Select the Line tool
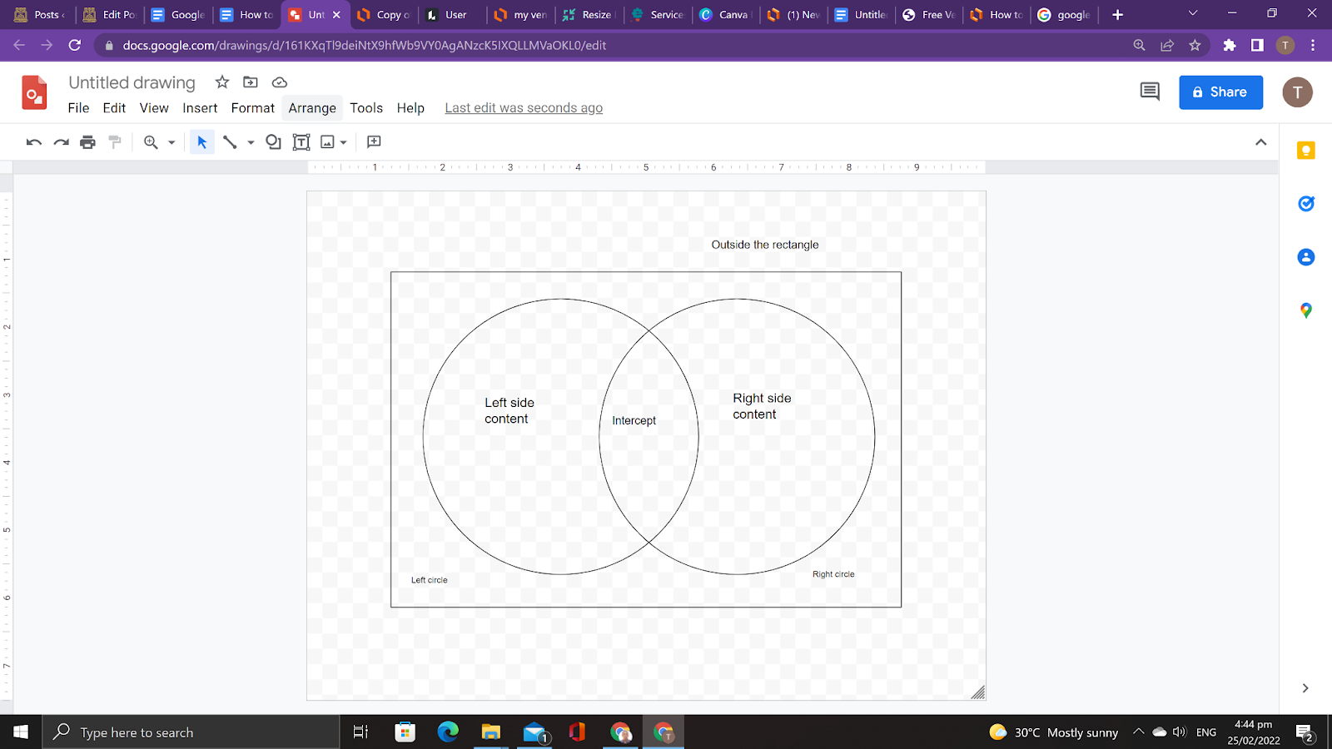Viewport: 1332px width, 749px height. tap(230, 142)
